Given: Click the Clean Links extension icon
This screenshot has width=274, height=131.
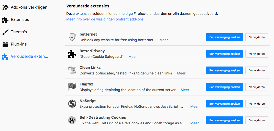Looking at the screenshot, I should pos(72,71).
